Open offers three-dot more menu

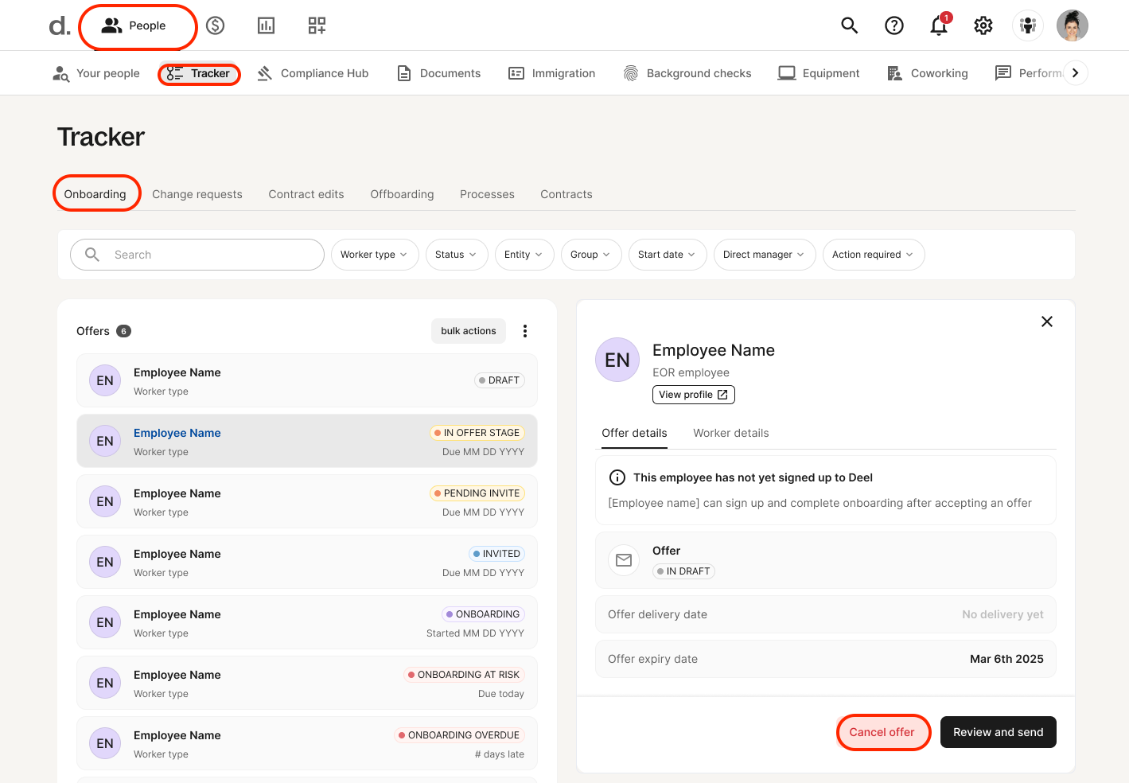click(x=524, y=331)
